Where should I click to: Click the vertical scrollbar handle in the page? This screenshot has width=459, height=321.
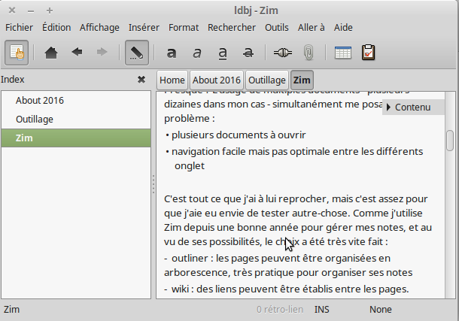point(450,141)
